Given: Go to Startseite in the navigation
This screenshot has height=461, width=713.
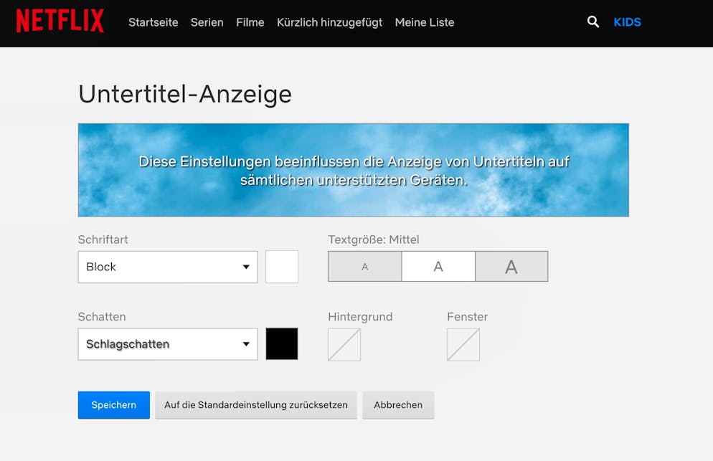Looking at the screenshot, I should (x=154, y=22).
